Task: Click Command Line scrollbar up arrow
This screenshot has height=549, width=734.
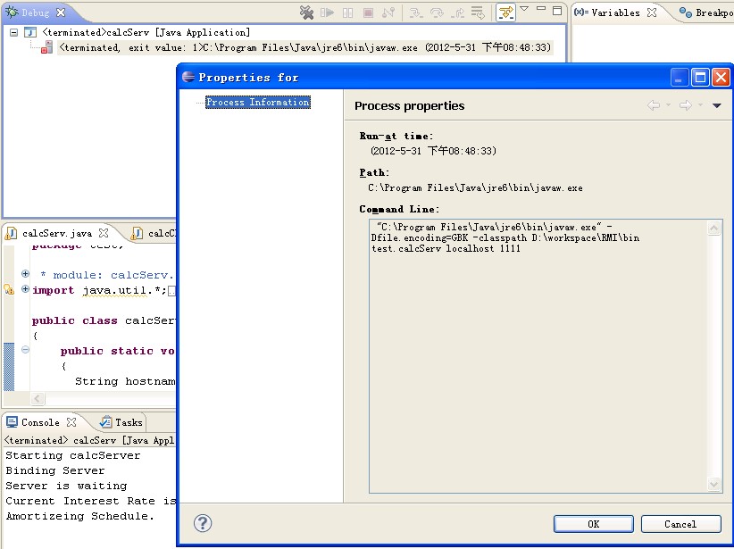Action: point(713,228)
